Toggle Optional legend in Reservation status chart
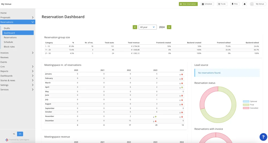Image resolution: width=268 pixels, height=143 pixels. pyautogui.click(x=250, y=101)
